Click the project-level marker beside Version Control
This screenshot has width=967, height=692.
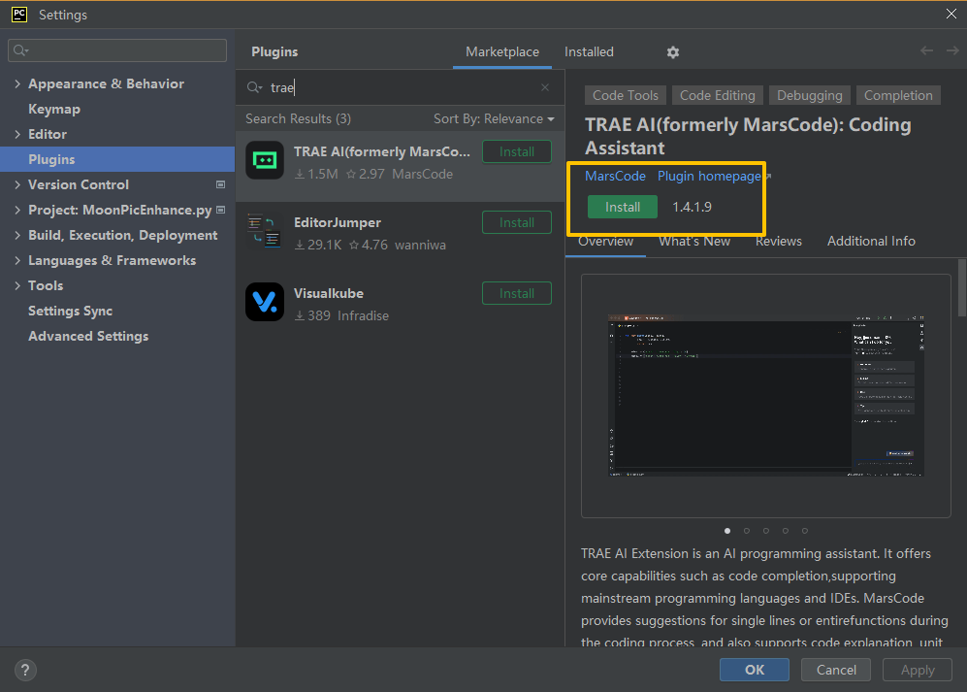(220, 184)
